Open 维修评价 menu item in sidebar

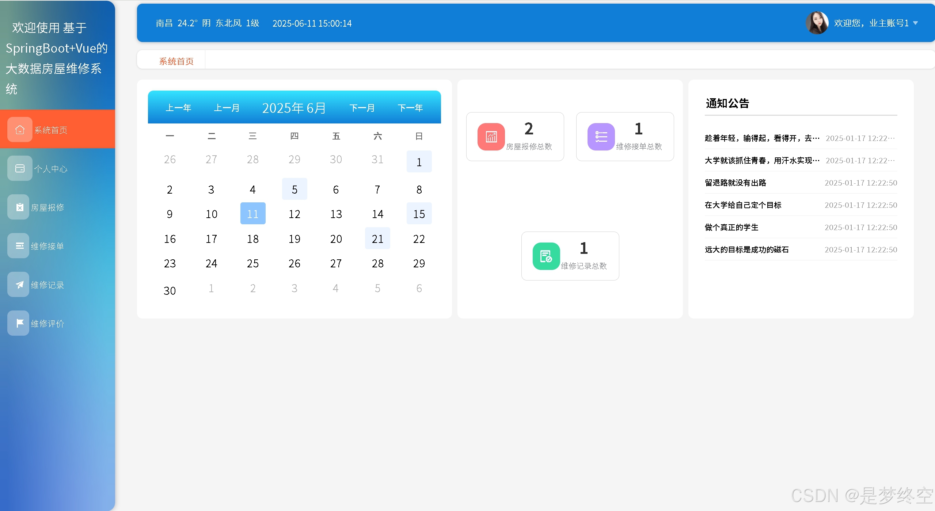[x=47, y=324]
